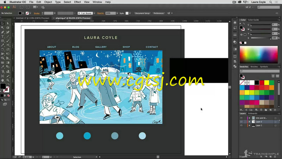
Task: Open the 5 pt. Round brush dropdown
Action: (x=94, y=13)
